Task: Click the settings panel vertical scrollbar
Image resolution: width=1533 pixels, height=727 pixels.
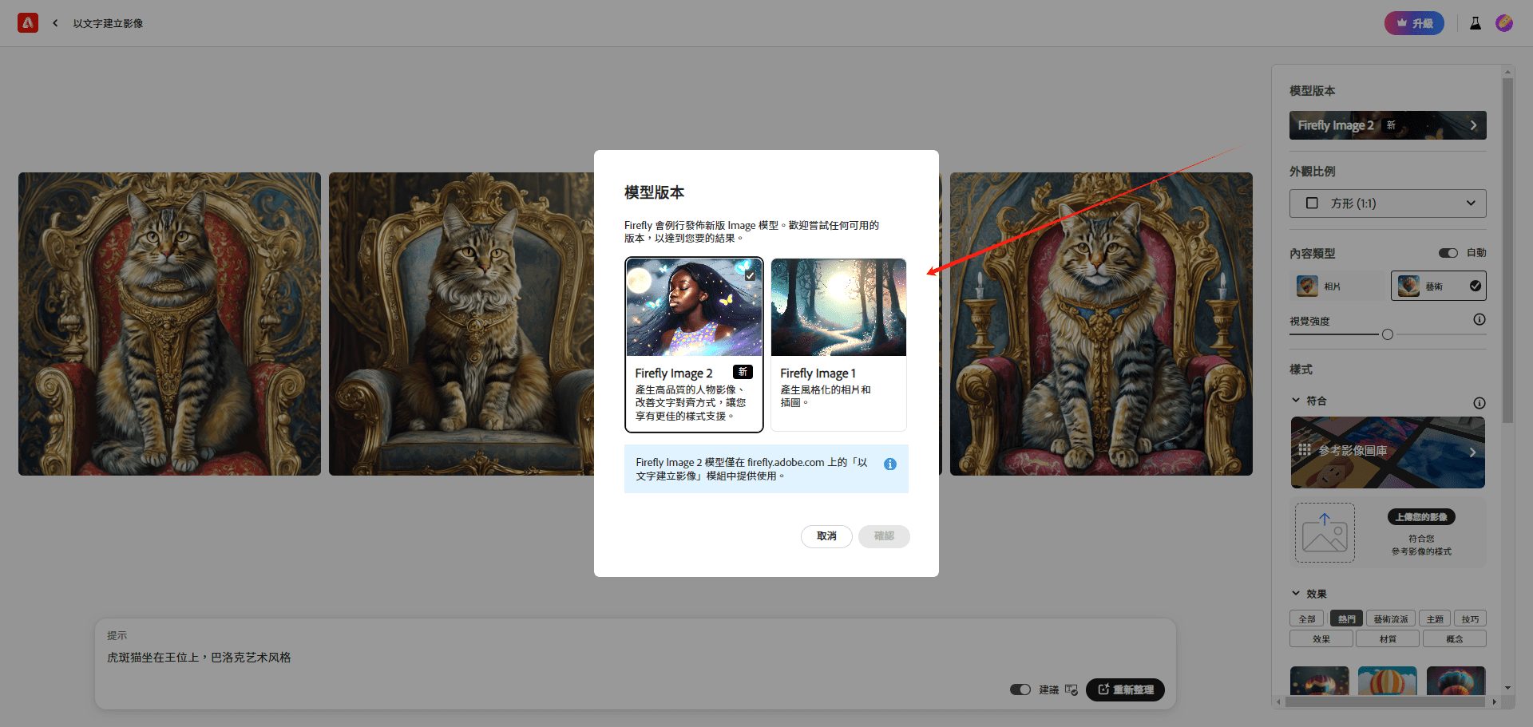Action: (1507, 250)
